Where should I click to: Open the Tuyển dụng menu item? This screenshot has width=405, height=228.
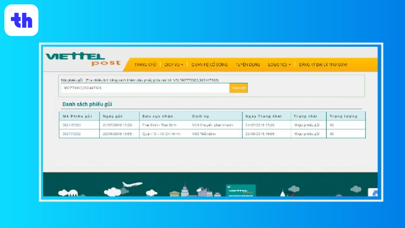(x=248, y=65)
